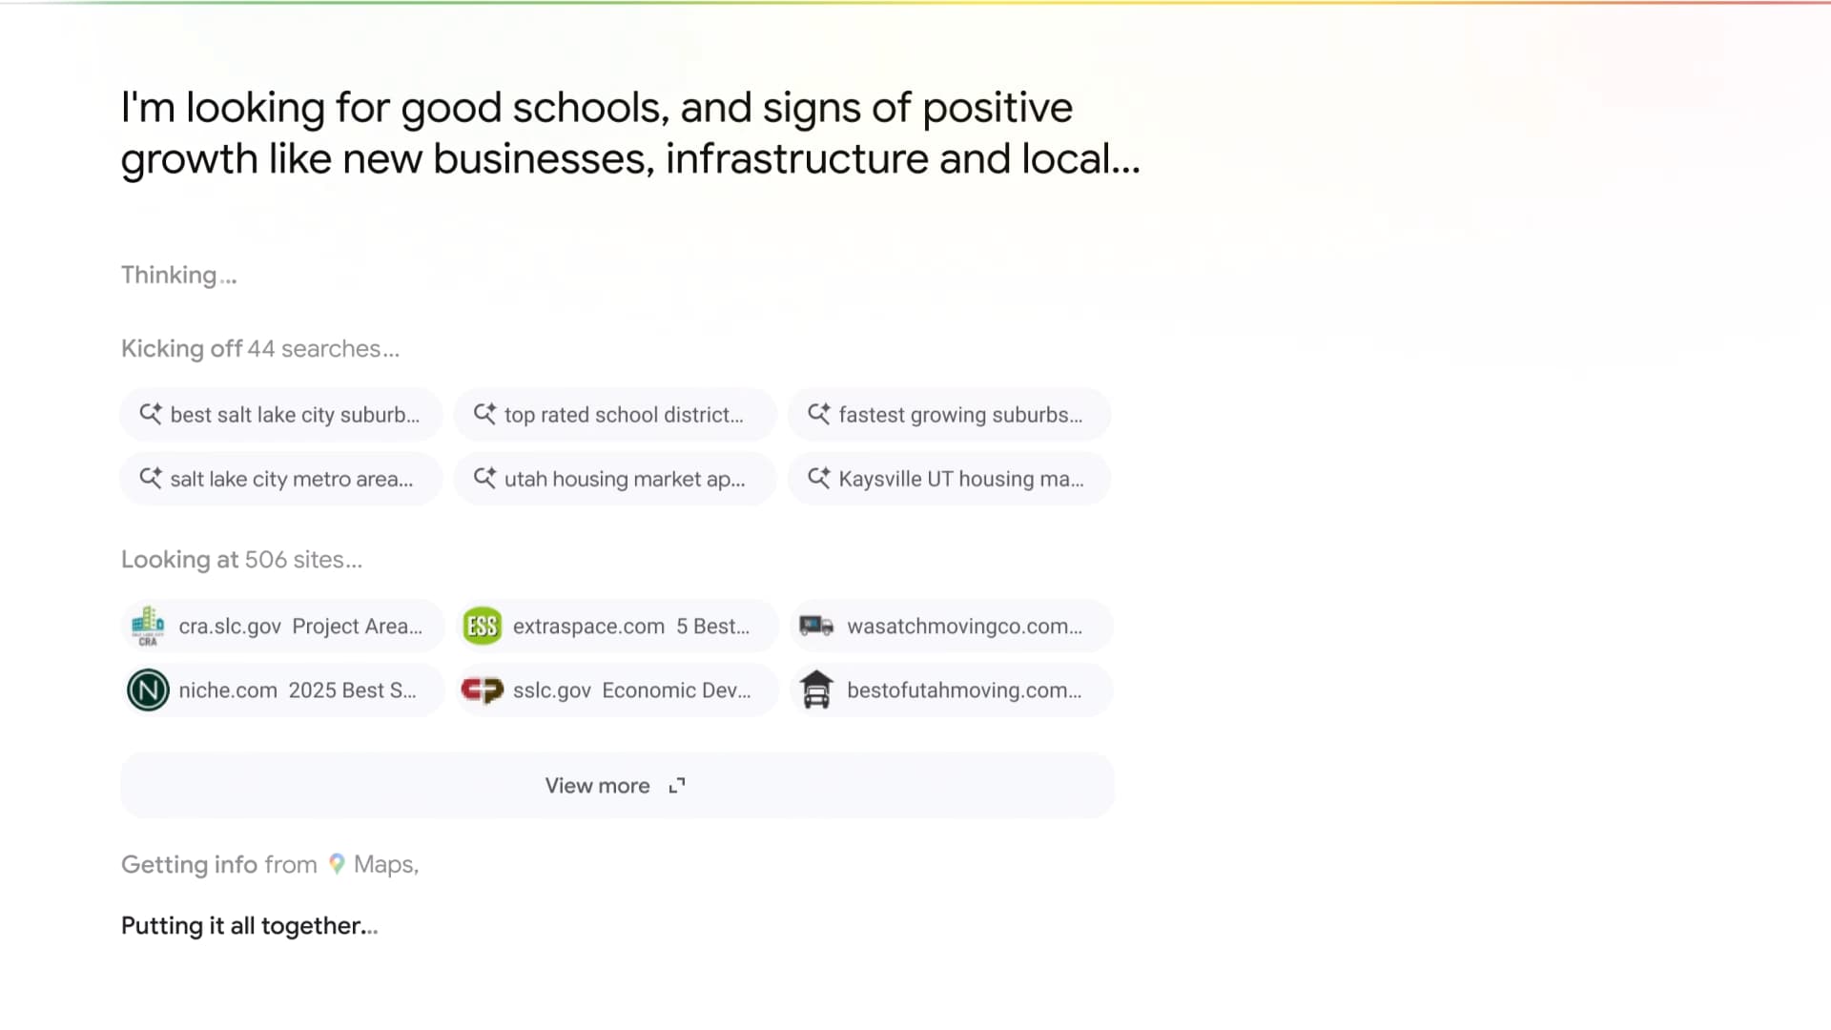
Task: Click the bestofutahmoving house-truck icon
Action: click(816, 690)
